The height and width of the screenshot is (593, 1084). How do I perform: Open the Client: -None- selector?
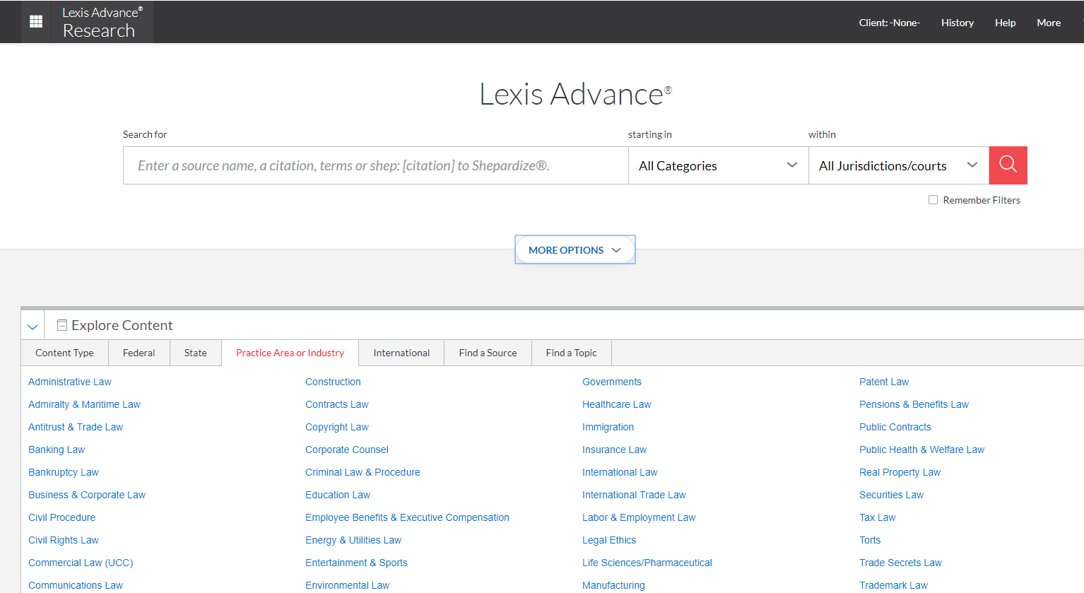889,23
